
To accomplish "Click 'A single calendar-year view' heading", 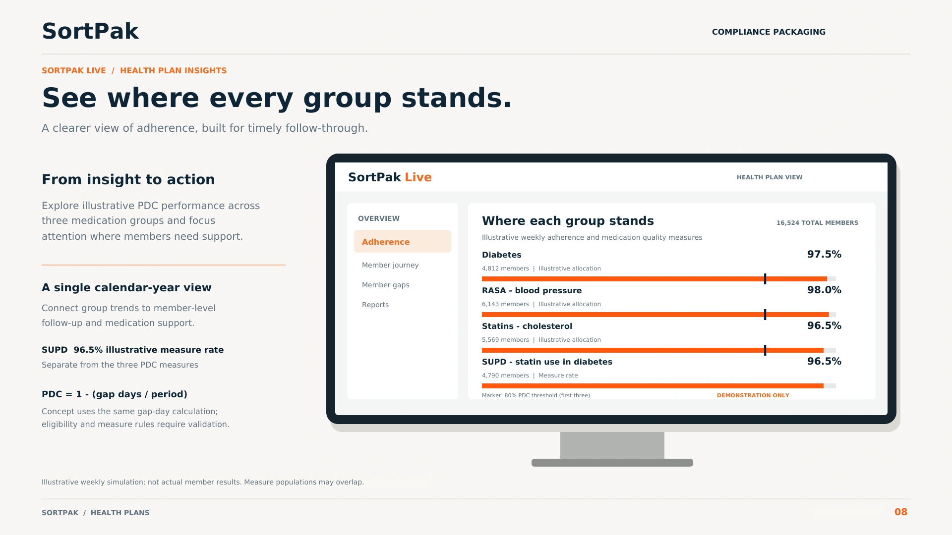I will click(126, 288).
